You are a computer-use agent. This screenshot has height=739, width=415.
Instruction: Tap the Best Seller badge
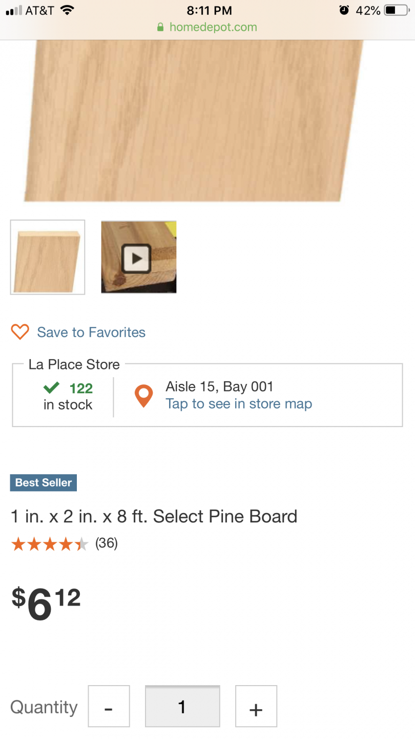click(x=44, y=483)
